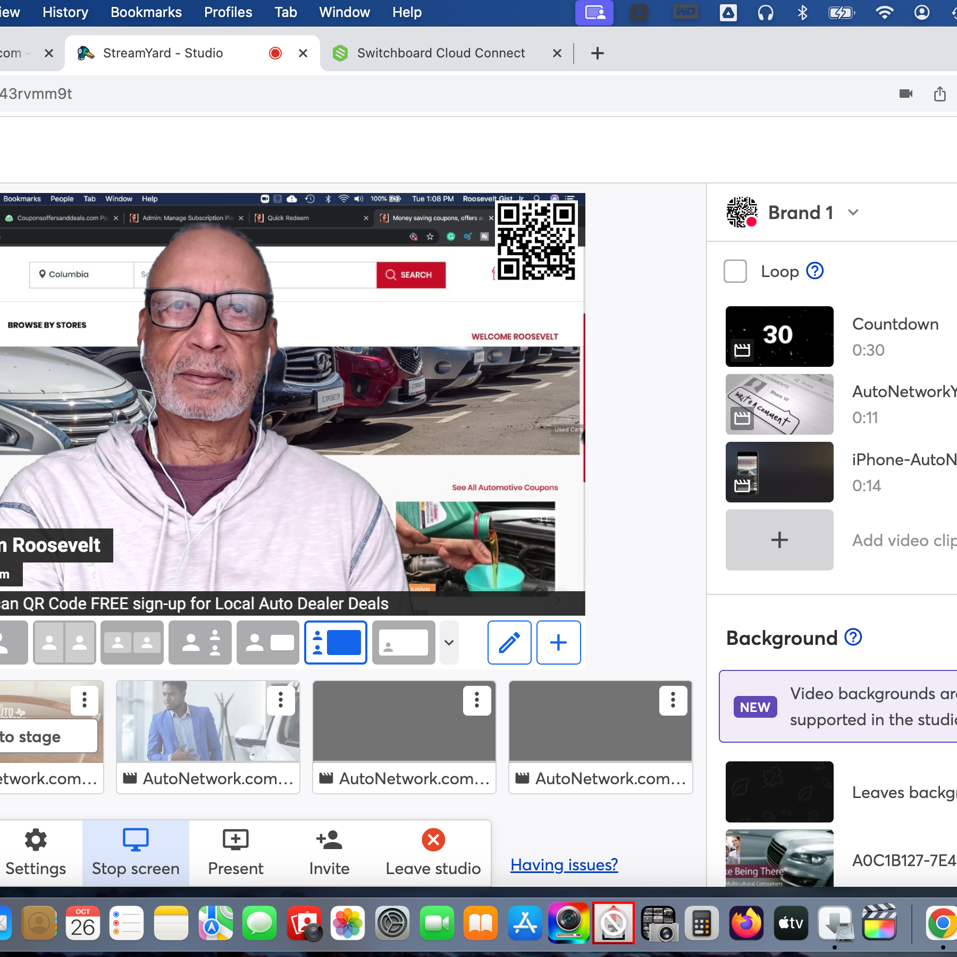This screenshot has width=957, height=957.
Task: Open the History menu
Action: (x=65, y=12)
